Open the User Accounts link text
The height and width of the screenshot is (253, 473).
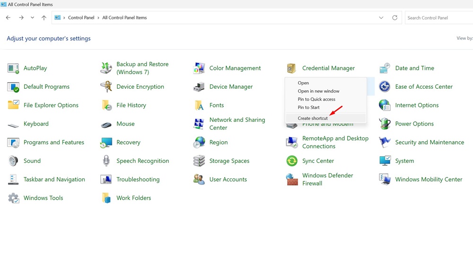coord(228,179)
